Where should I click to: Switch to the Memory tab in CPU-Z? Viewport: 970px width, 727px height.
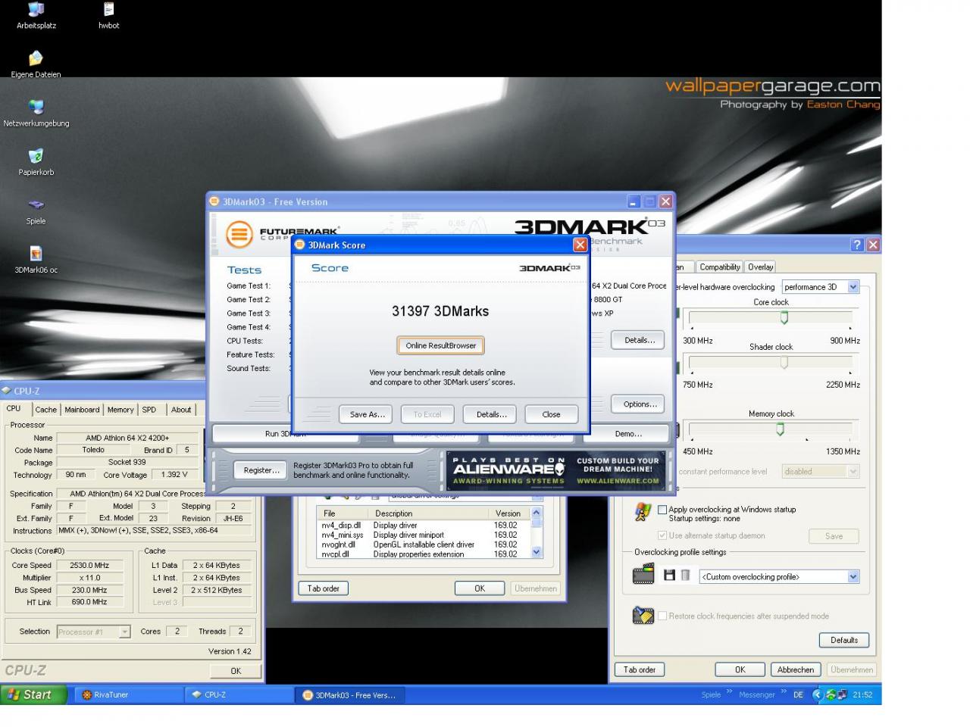[x=120, y=410]
